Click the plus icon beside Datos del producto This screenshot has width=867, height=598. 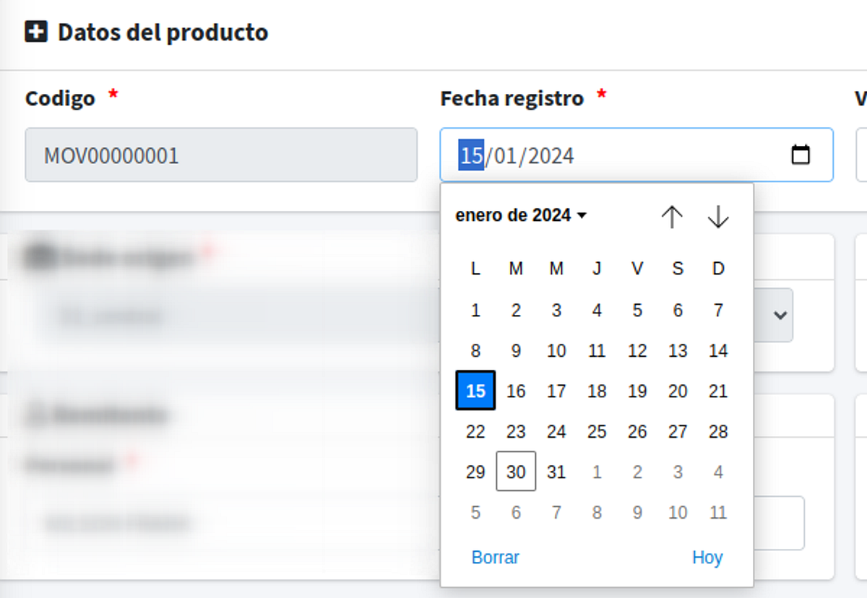click(35, 31)
